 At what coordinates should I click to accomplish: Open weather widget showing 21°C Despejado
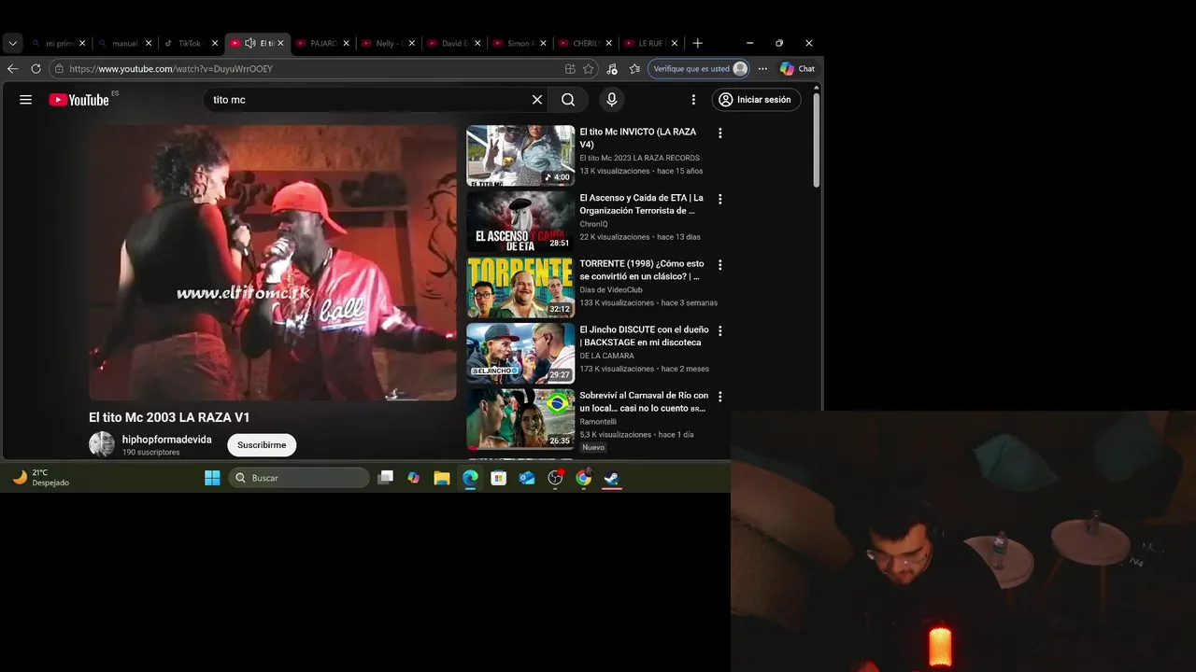point(42,478)
